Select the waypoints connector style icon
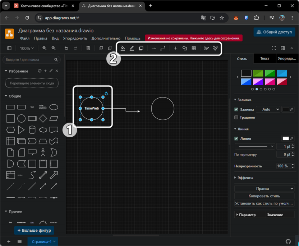Screen dimensions: 299x246 pos(163,48)
